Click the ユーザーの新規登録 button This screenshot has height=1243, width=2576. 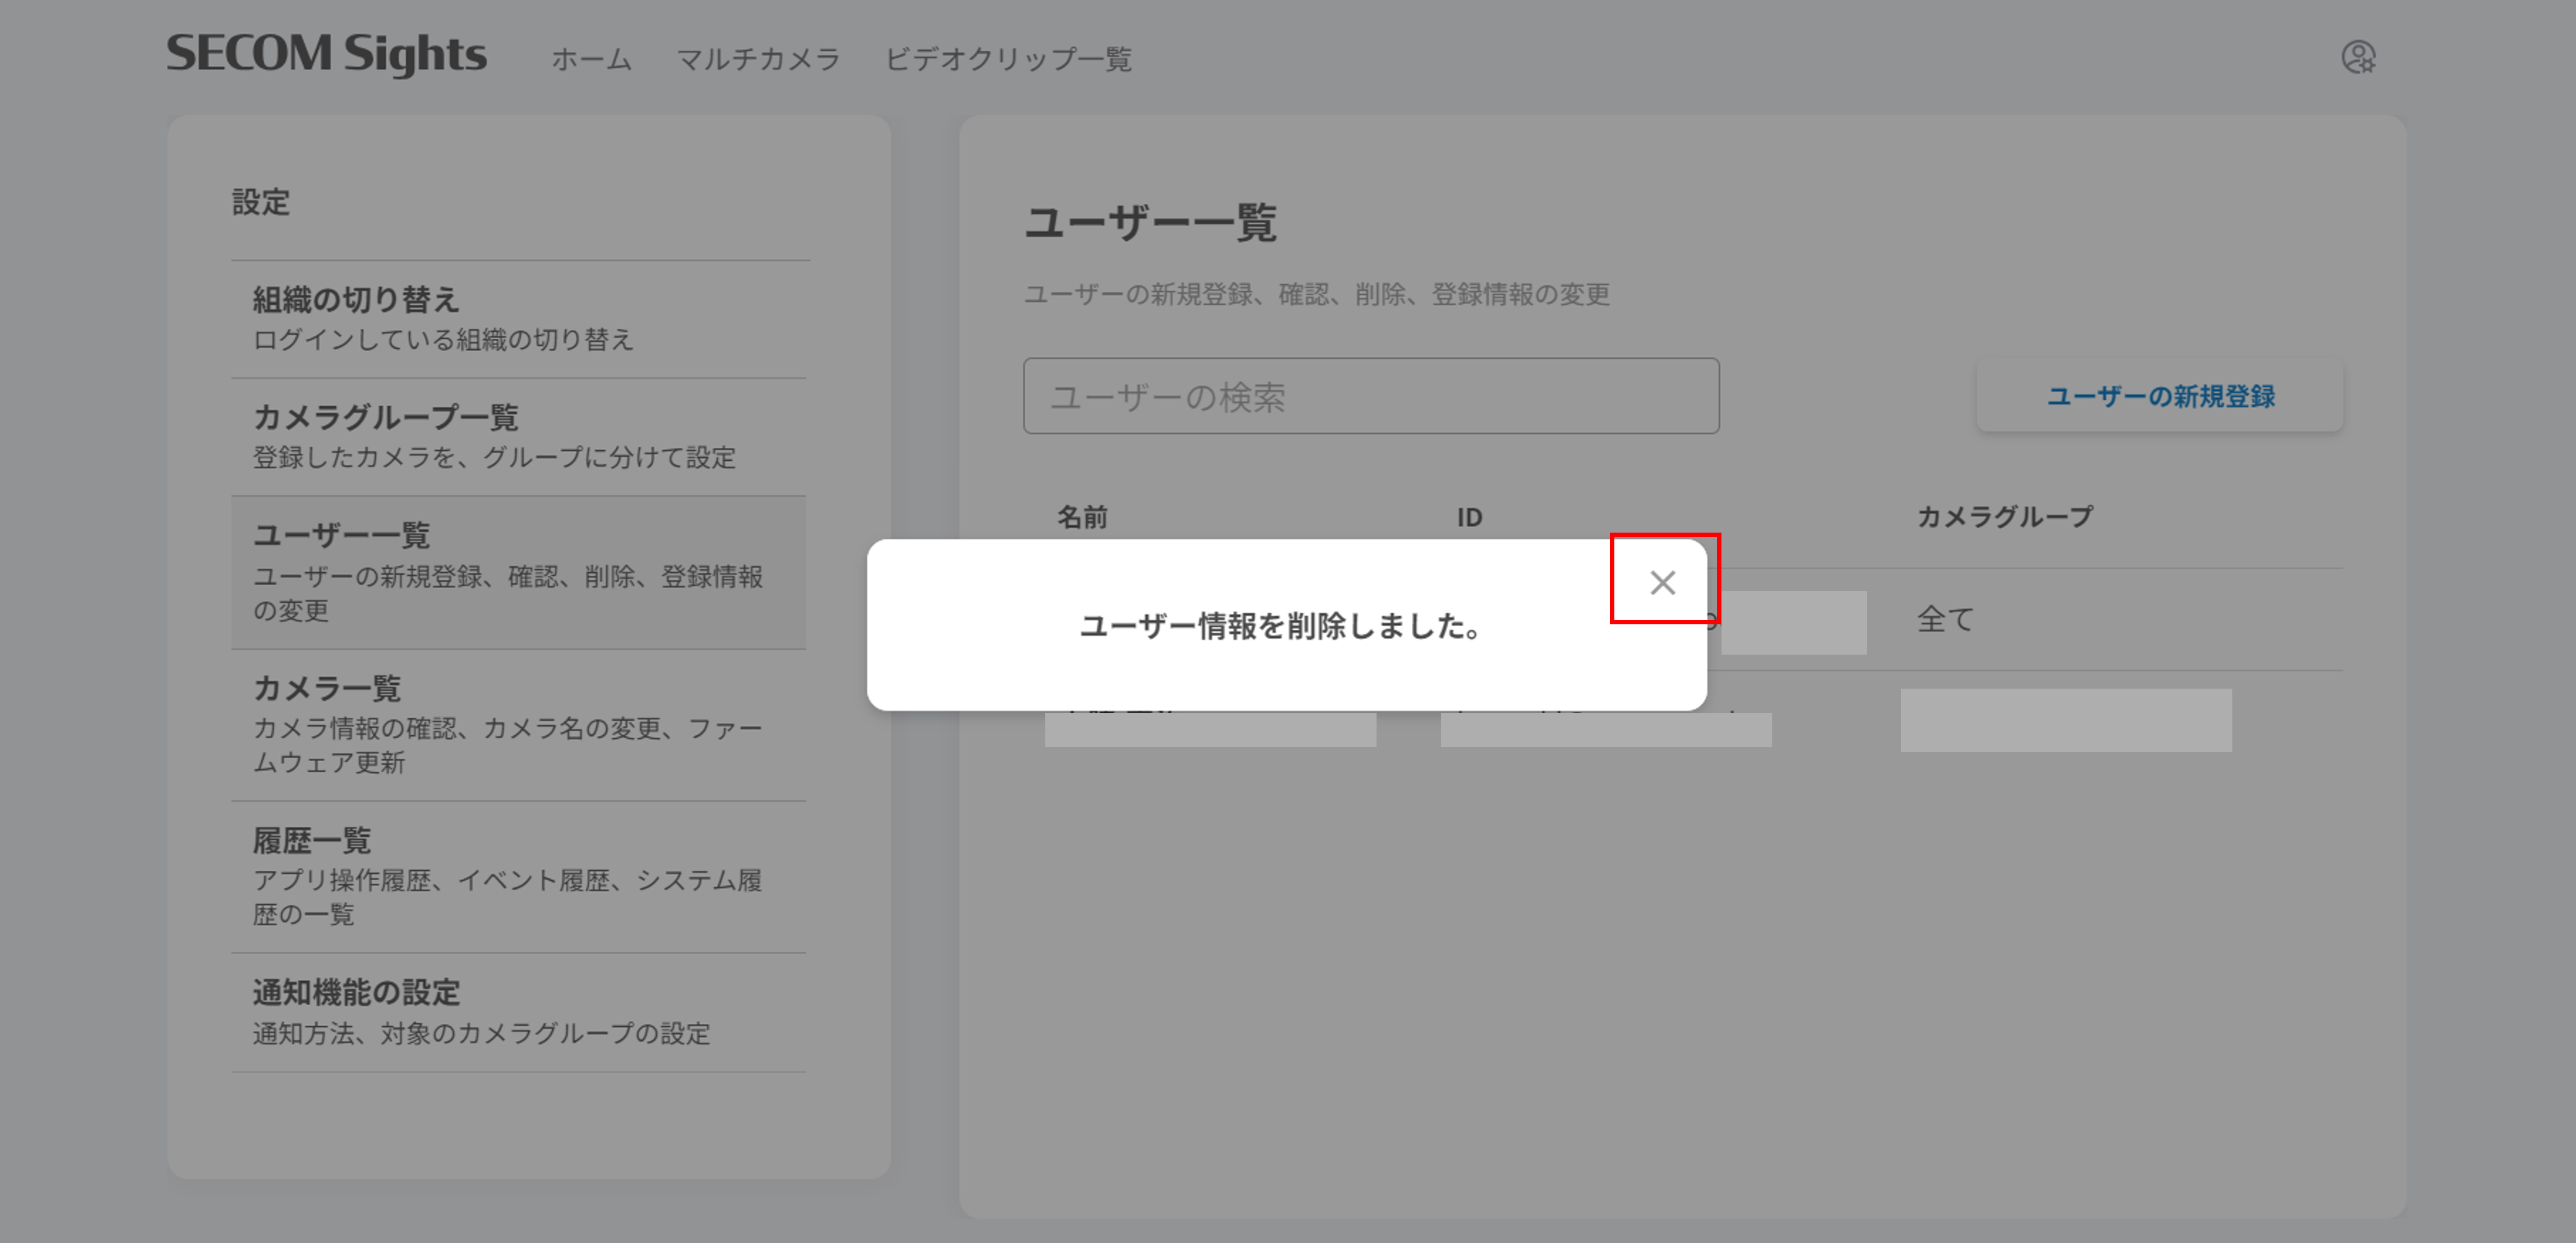2160,396
